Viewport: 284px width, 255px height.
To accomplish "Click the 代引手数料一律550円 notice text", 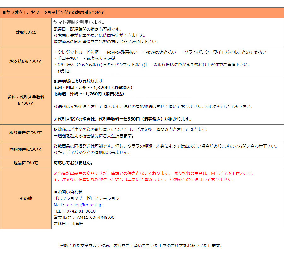I will pyautogui.click(x=123, y=119).
